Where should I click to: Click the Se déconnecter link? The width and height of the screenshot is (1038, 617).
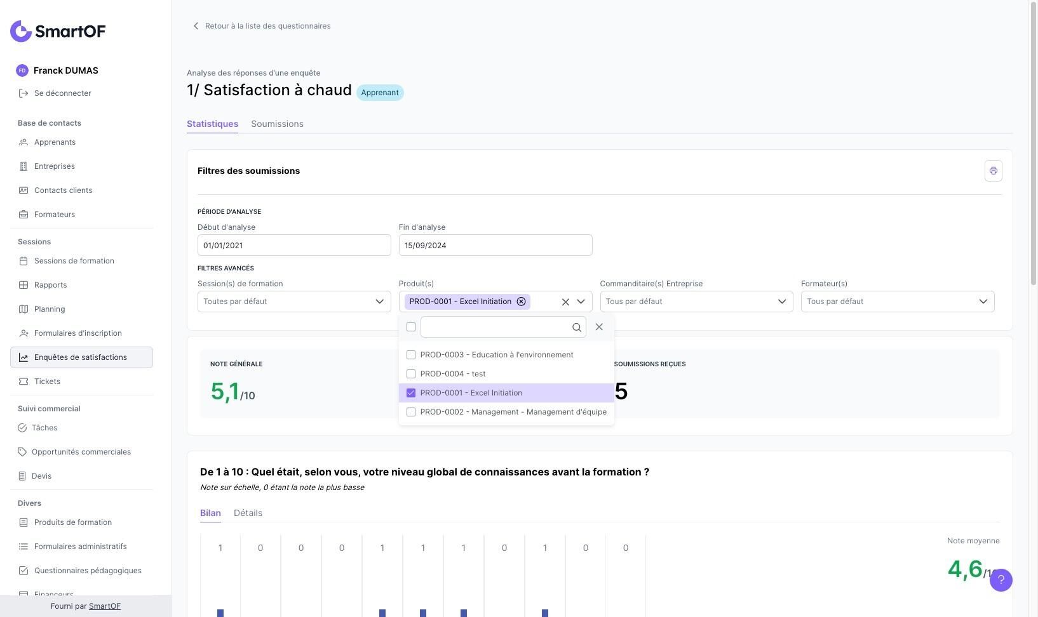62,93
